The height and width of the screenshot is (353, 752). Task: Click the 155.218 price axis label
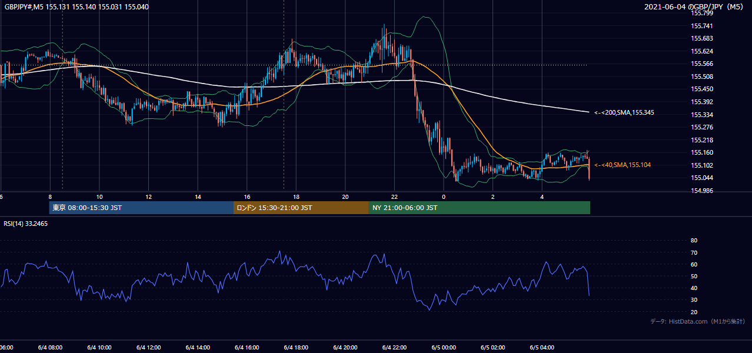(x=702, y=140)
